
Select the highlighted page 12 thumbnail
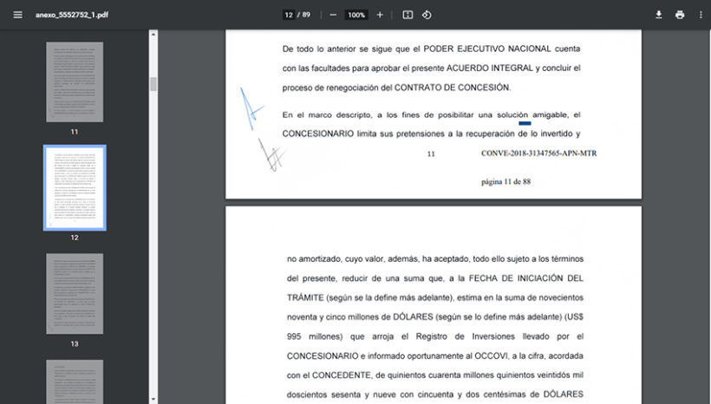[75, 188]
